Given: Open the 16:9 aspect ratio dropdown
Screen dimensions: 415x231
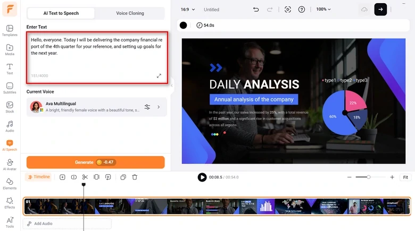Looking at the screenshot, I should (188, 10).
